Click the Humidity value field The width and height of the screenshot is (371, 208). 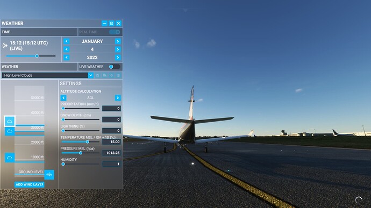[111, 164]
